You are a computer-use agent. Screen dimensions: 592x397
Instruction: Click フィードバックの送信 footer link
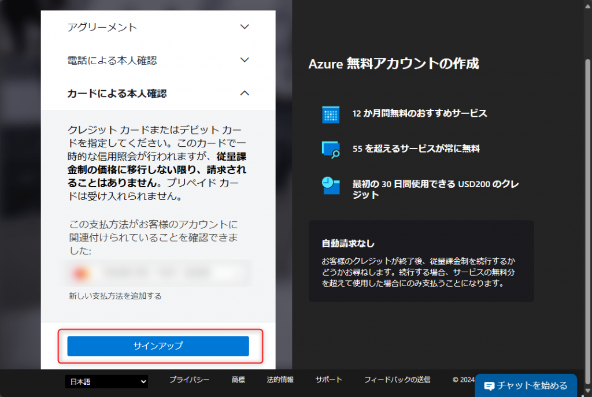coord(397,380)
